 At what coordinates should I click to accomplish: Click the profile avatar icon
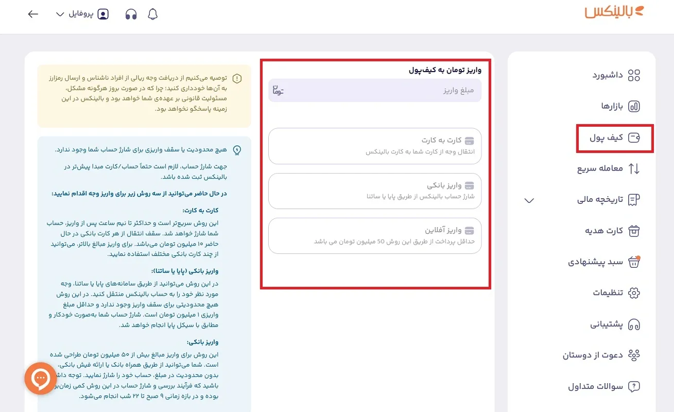click(103, 14)
